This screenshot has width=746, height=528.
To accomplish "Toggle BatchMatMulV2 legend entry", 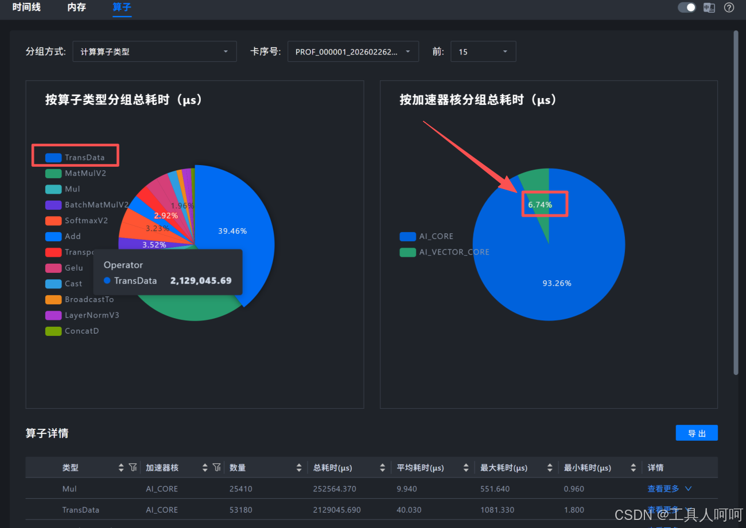I will pos(87,205).
